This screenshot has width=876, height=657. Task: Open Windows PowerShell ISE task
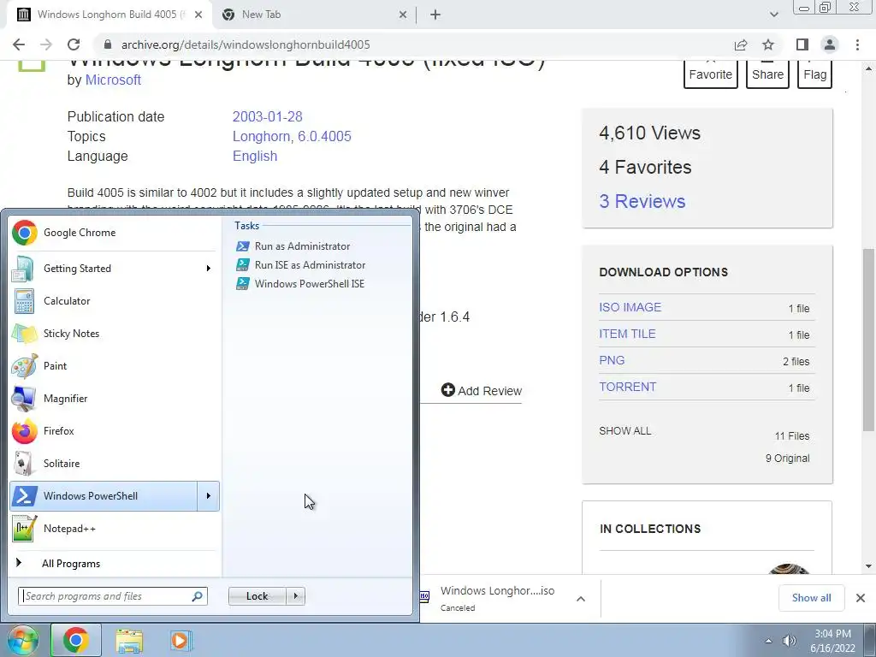(x=300, y=284)
